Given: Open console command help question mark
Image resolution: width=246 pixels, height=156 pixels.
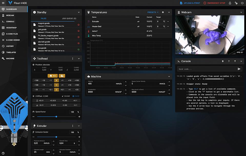Looking at the screenshot, I should pos(229,61).
